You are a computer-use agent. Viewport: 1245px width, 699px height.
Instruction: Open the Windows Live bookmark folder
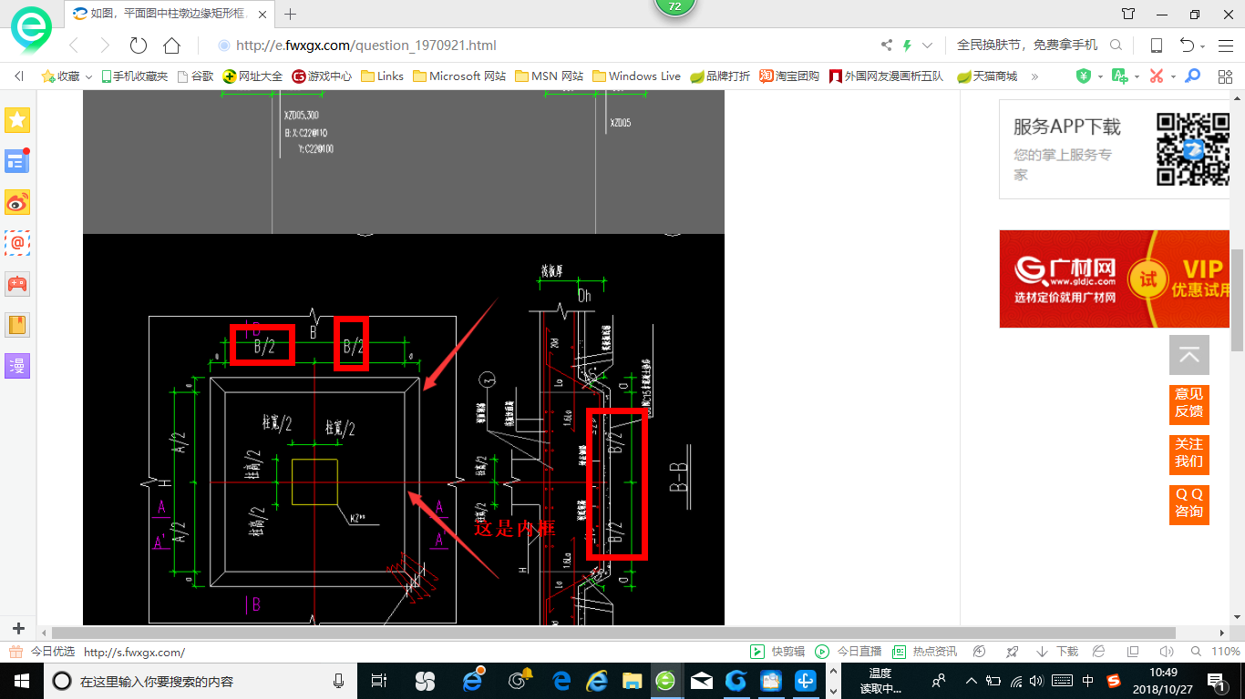tap(636, 76)
